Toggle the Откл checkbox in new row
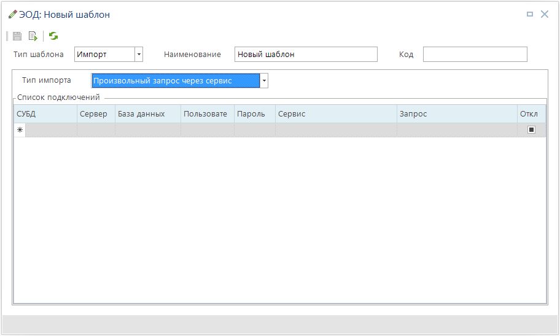 [x=531, y=130]
